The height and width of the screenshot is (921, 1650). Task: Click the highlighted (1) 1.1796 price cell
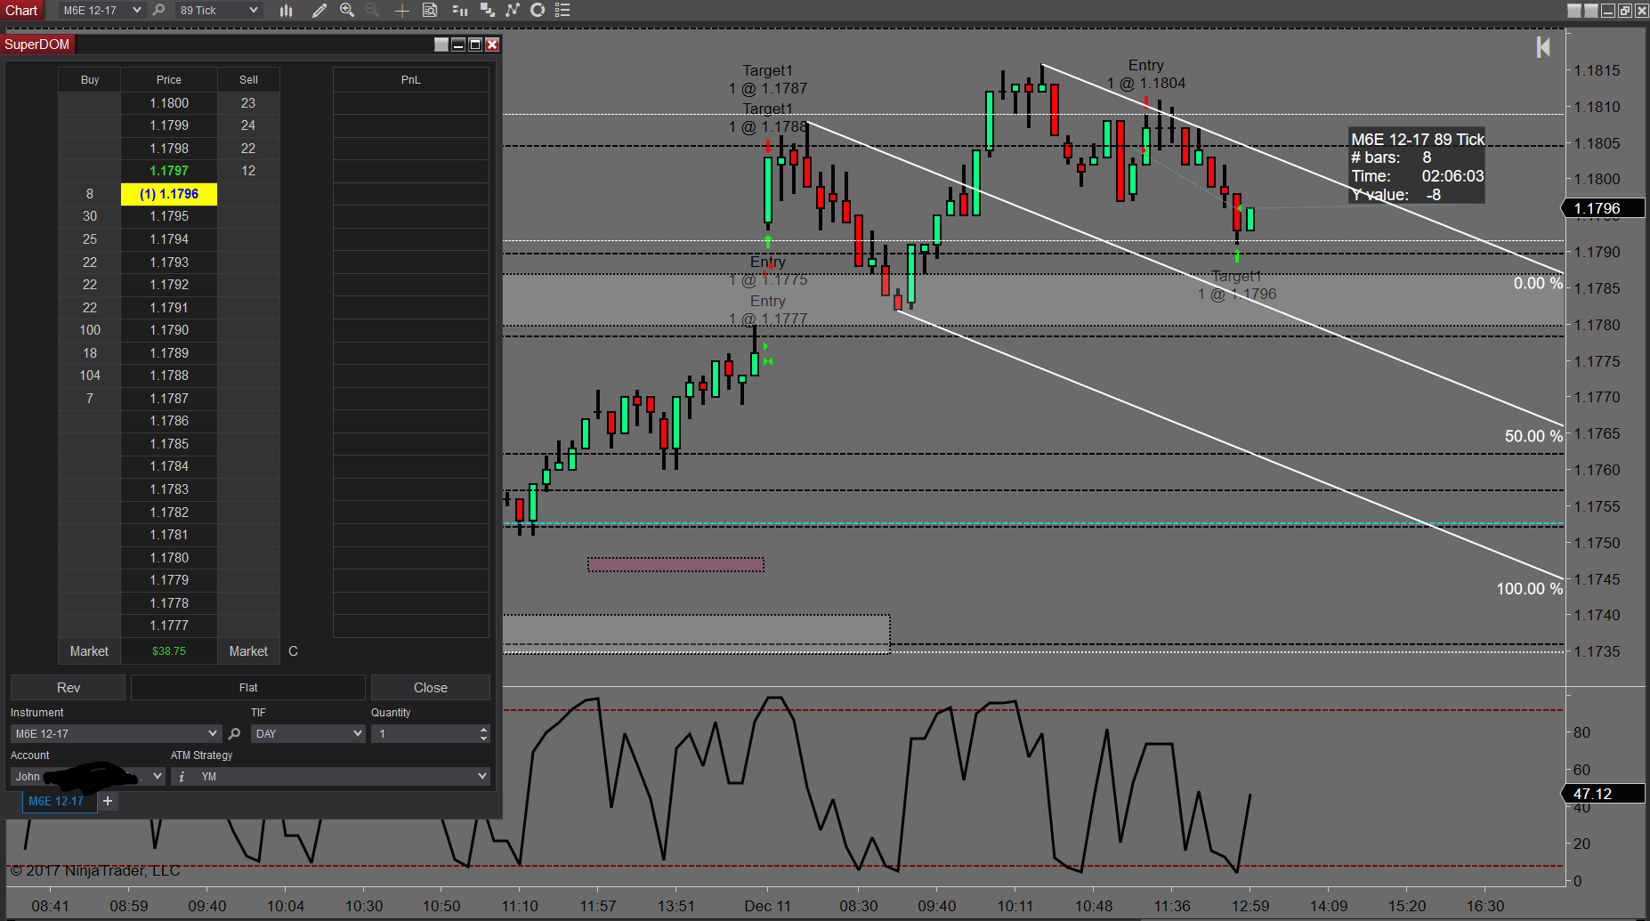click(169, 194)
